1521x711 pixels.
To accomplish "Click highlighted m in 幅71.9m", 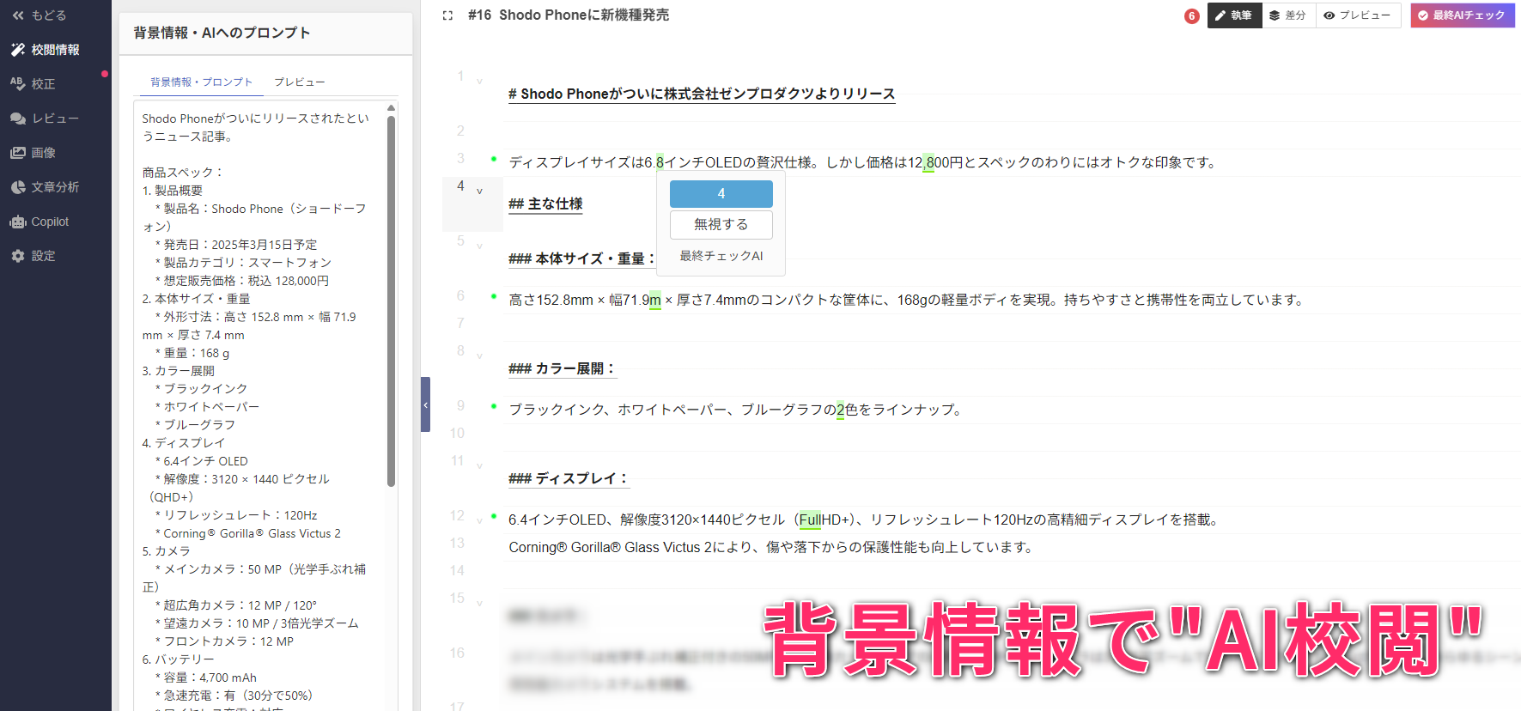I will 655,300.
